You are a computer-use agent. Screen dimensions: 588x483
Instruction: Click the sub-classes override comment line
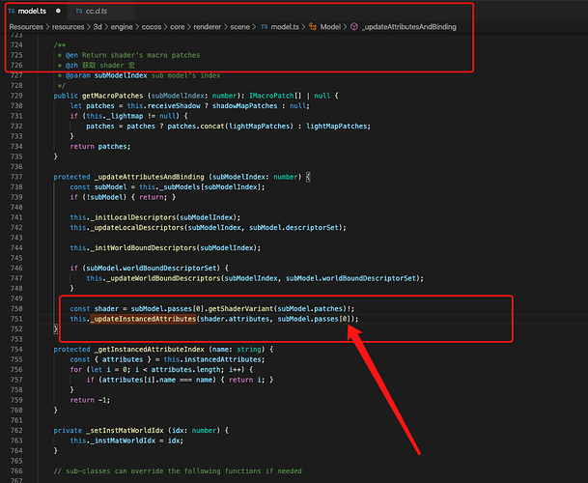tap(178, 471)
